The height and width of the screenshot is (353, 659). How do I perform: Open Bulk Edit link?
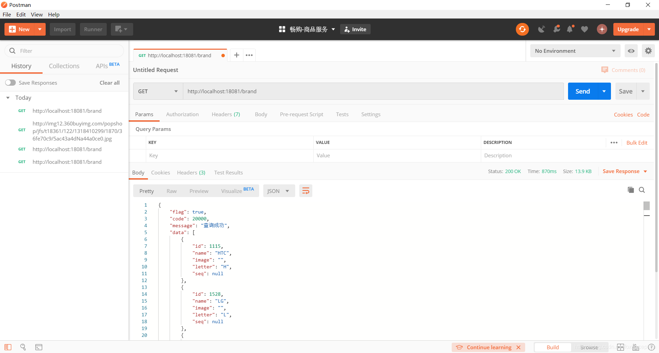coord(637,143)
